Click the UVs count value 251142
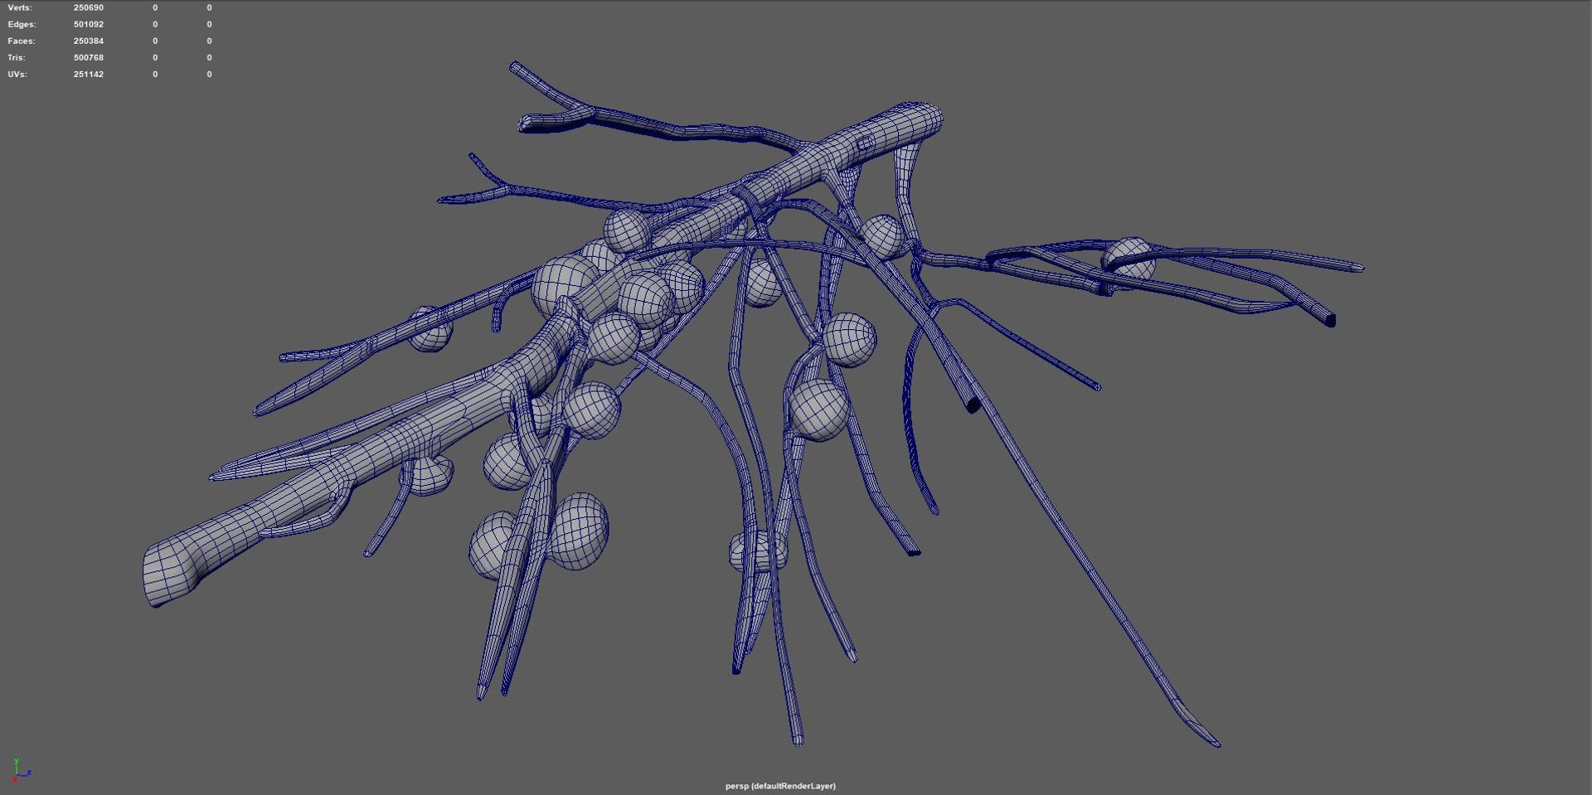The height and width of the screenshot is (795, 1592). 89,74
